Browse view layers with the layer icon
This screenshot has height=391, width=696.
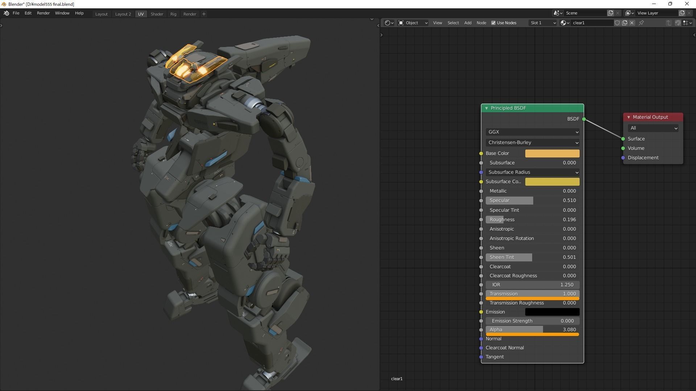point(630,13)
